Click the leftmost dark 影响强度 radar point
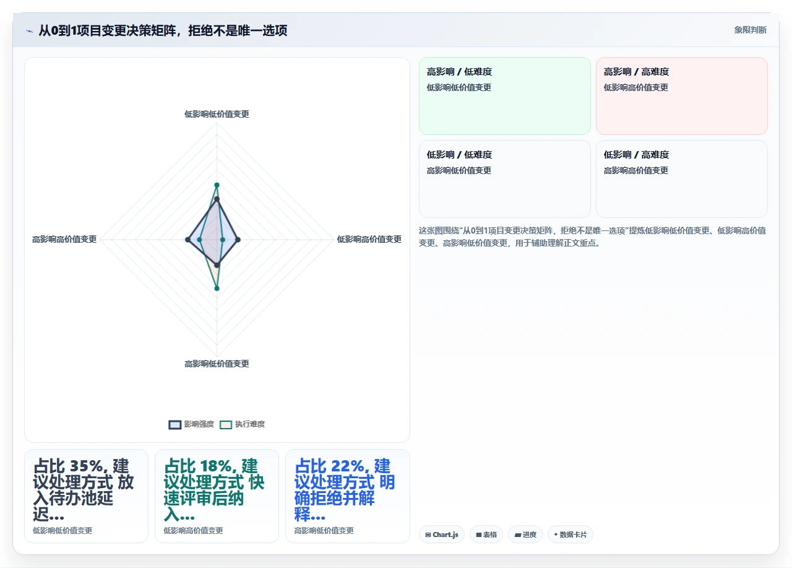This screenshot has width=792, height=568. (x=187, y=240)
